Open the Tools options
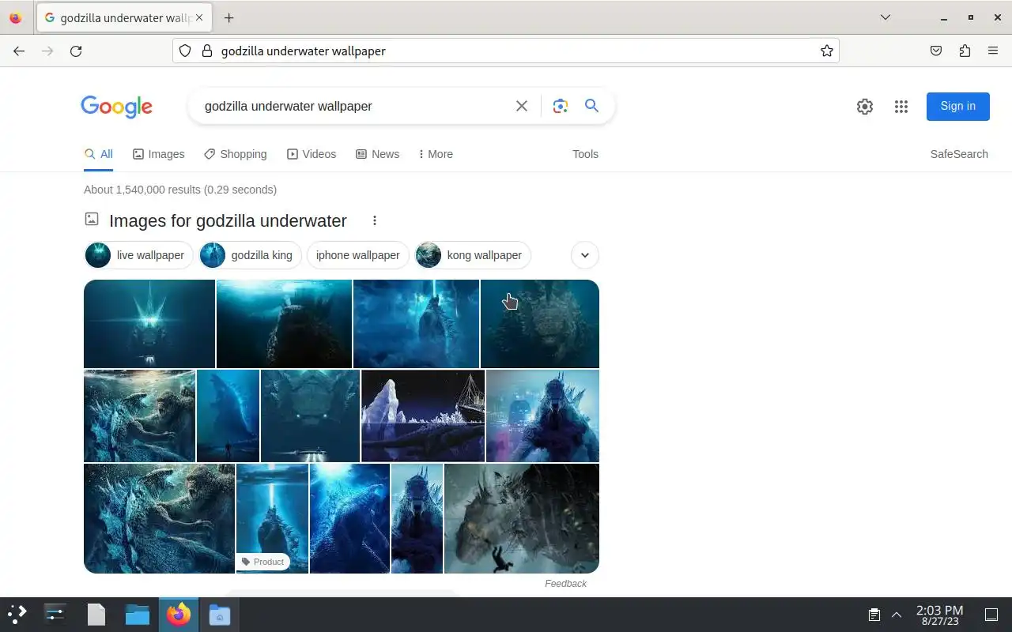Screen dimensions: 1012x632 point(585,154)
